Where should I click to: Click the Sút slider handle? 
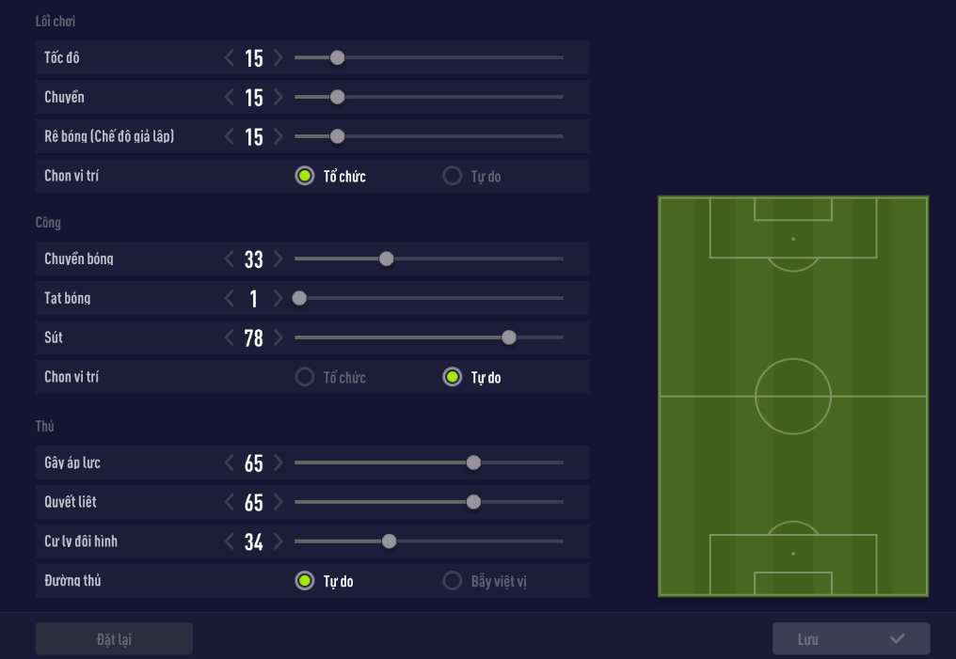pyautogui.click(x=509, y=337)
